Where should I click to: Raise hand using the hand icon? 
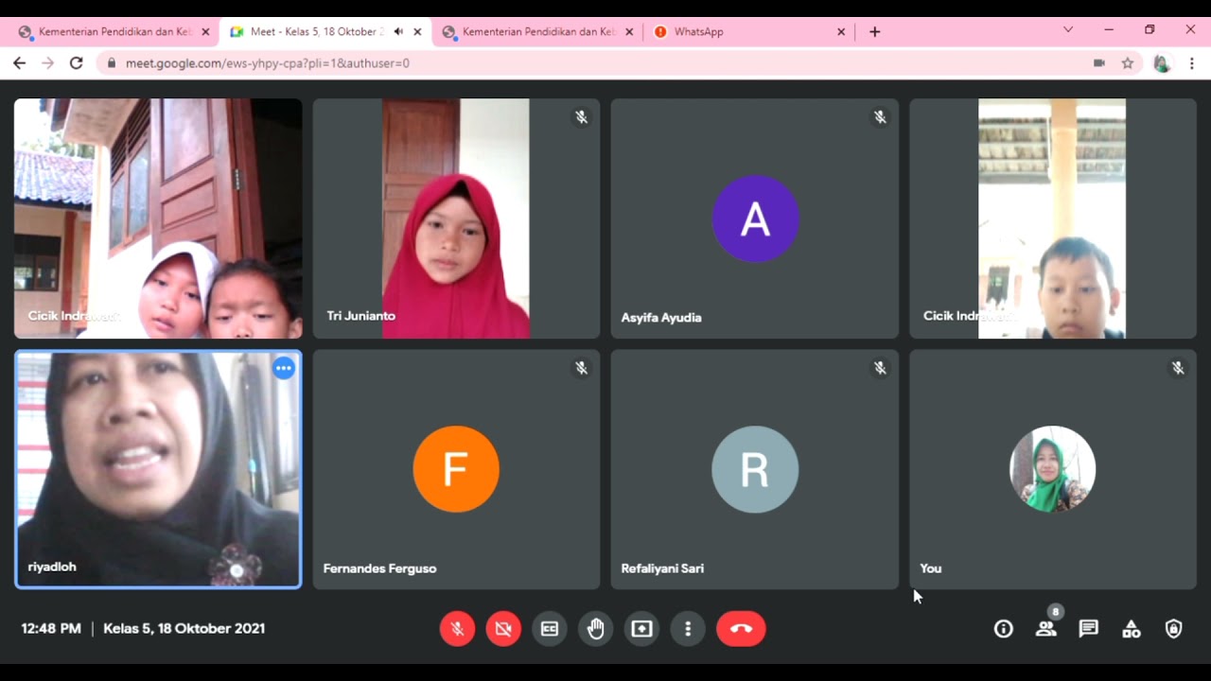point(596,629)
